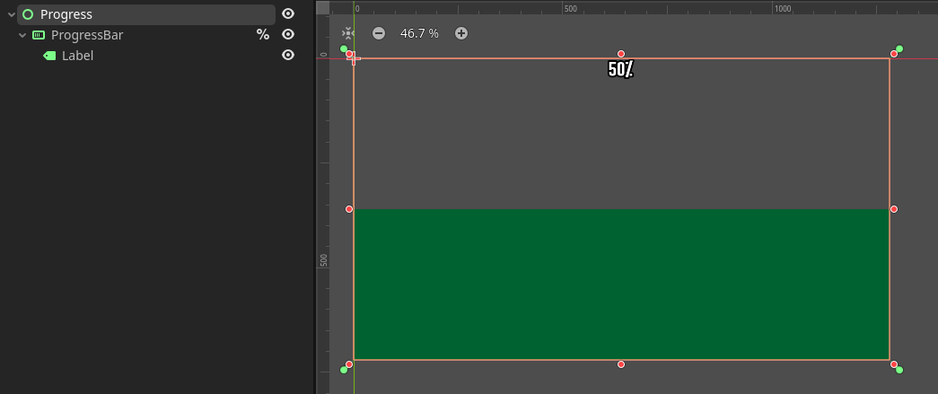Click the bottom-right green anchor handle
This screenshot has width=938, height=394.
[899, 370]
